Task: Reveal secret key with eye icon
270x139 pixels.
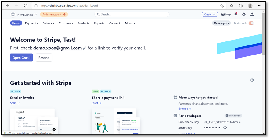Action: pyautogui.click(x=225, y=127)
